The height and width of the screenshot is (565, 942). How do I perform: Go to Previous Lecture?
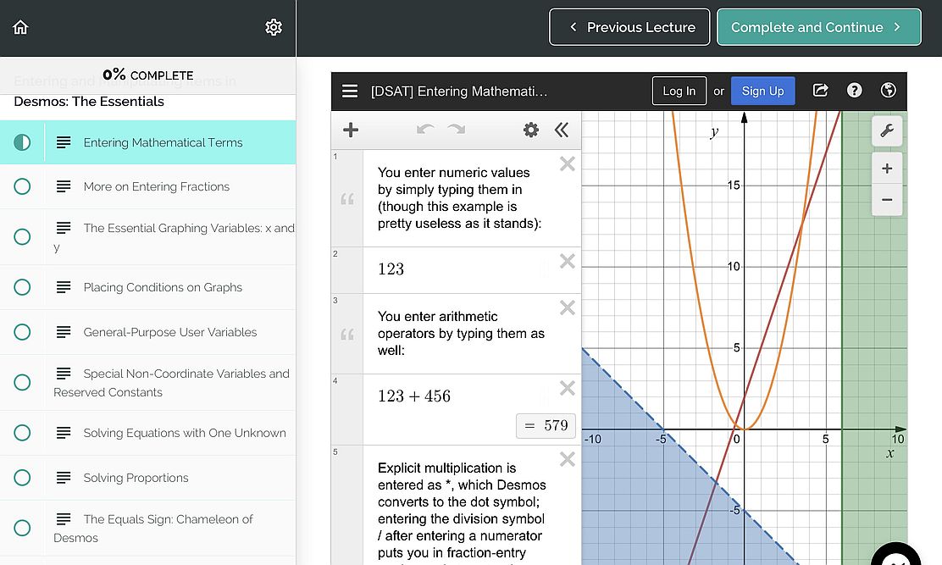629,27
